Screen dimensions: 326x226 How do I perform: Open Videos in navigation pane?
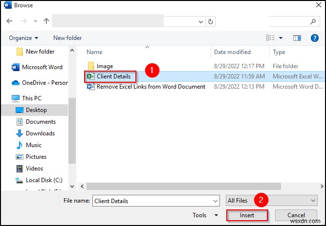click(x=29, y=169)
